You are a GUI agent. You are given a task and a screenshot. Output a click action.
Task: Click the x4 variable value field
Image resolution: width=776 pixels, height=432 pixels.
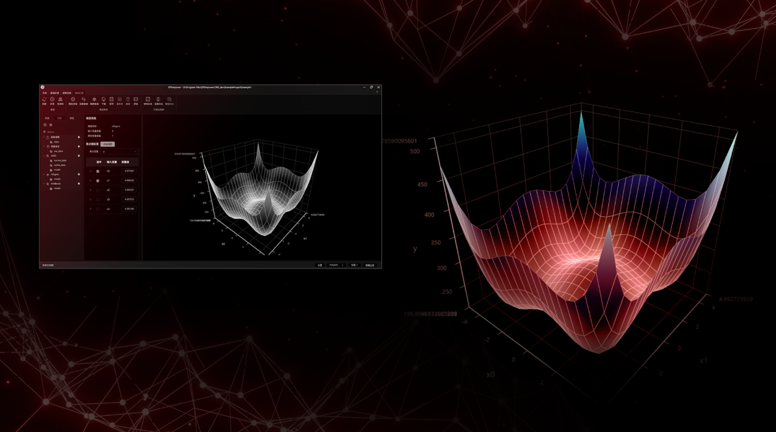coord(129,209)
